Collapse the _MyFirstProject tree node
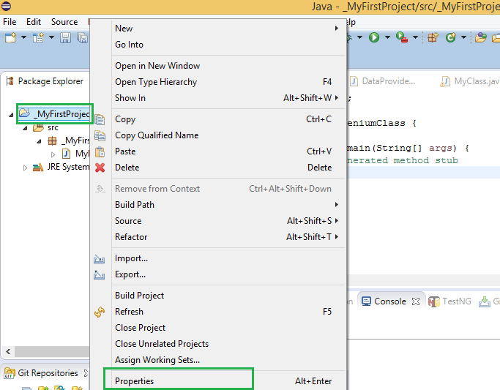Screen dimensions: 500x390 [x=12, y=114]
